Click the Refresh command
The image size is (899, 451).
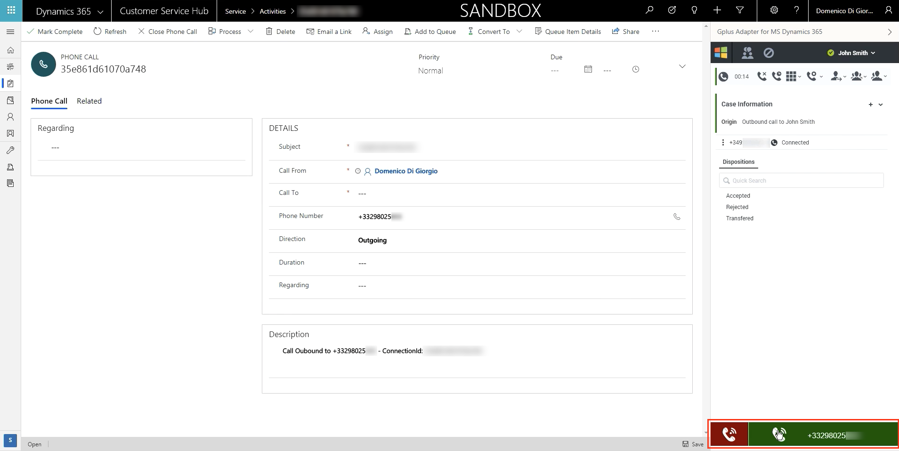110,32
